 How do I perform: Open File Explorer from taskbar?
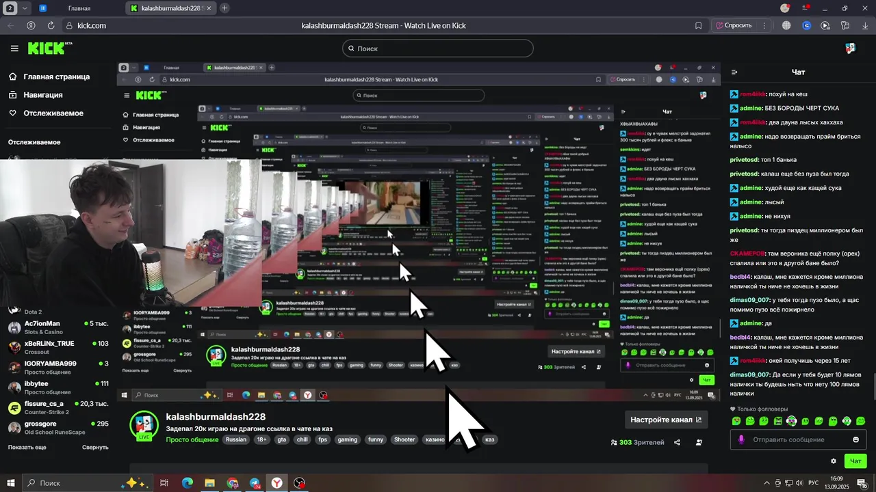210,483
